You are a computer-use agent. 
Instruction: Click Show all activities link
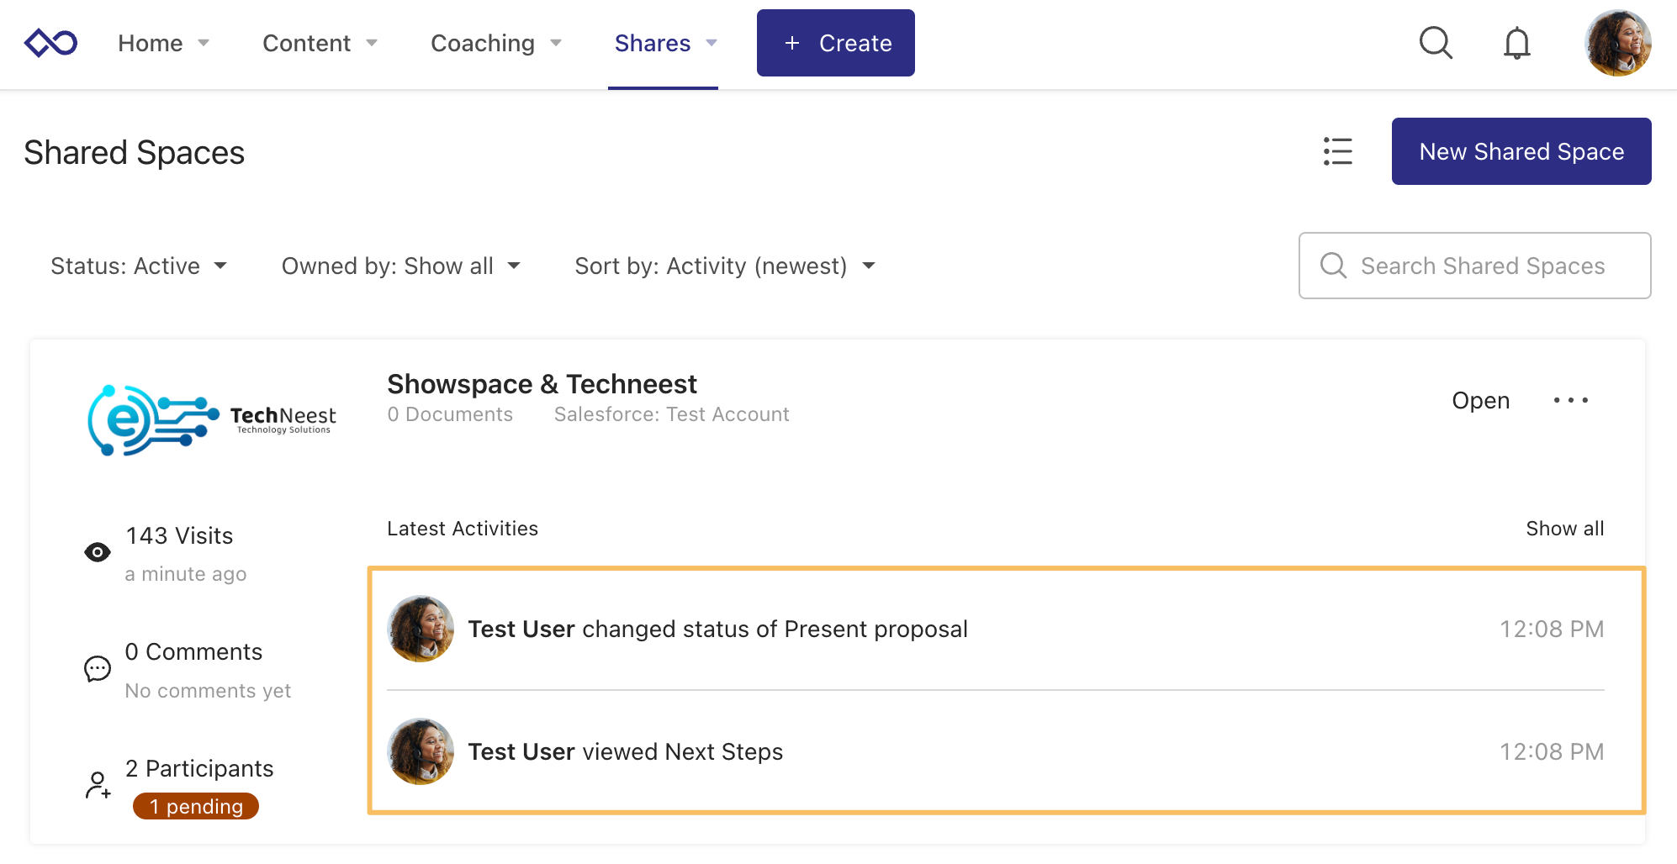1565,529
